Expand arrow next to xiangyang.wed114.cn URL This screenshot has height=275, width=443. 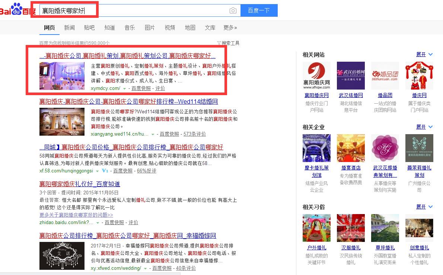click(x=153, y=134)
